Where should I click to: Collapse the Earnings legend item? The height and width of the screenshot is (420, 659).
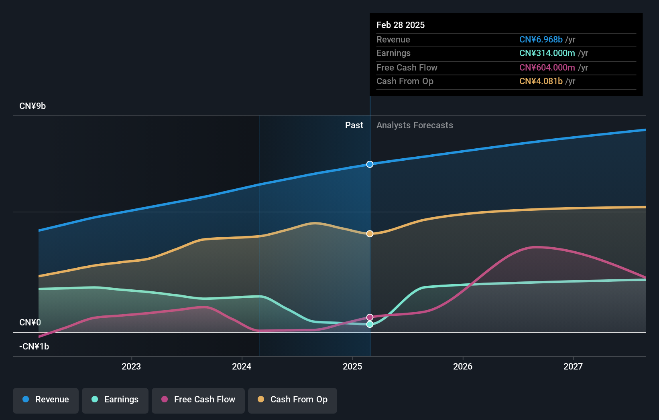click(115, 400)
